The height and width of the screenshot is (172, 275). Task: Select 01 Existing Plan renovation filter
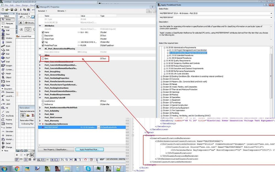click(28, 124)
